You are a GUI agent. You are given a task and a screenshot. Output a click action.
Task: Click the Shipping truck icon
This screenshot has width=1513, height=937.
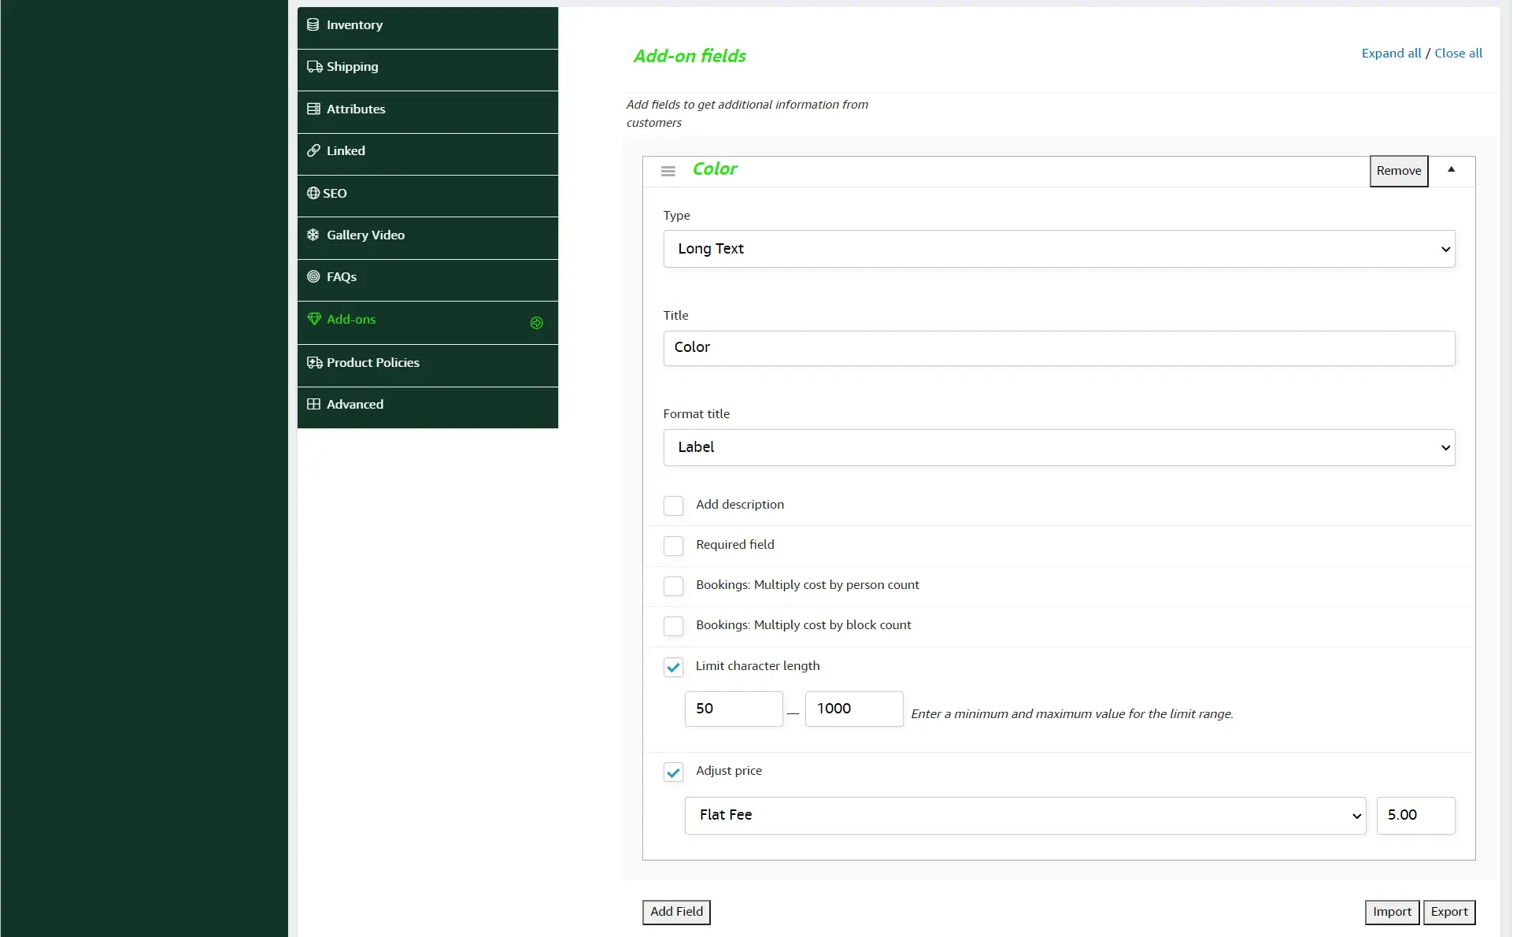tap(314, 67)
